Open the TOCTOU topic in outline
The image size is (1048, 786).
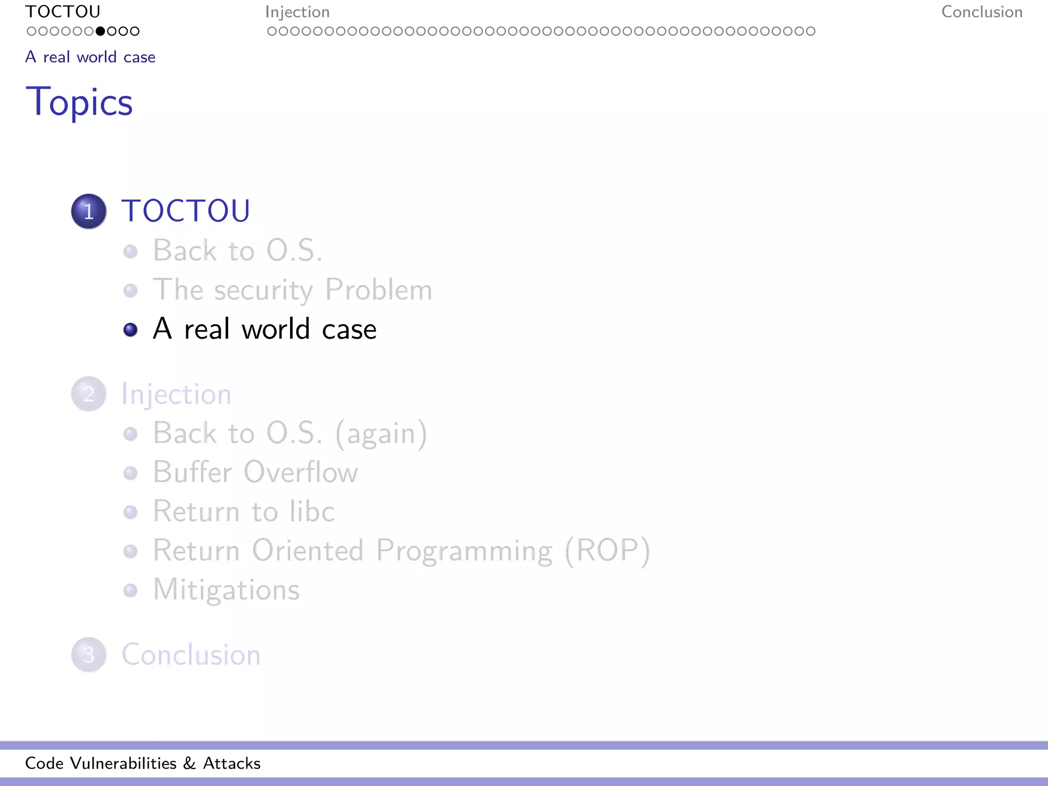pyautogui.click(x=185, y=211)
